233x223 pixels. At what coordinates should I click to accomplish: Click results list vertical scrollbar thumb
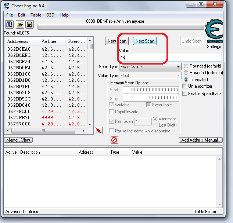click(90, 47)
